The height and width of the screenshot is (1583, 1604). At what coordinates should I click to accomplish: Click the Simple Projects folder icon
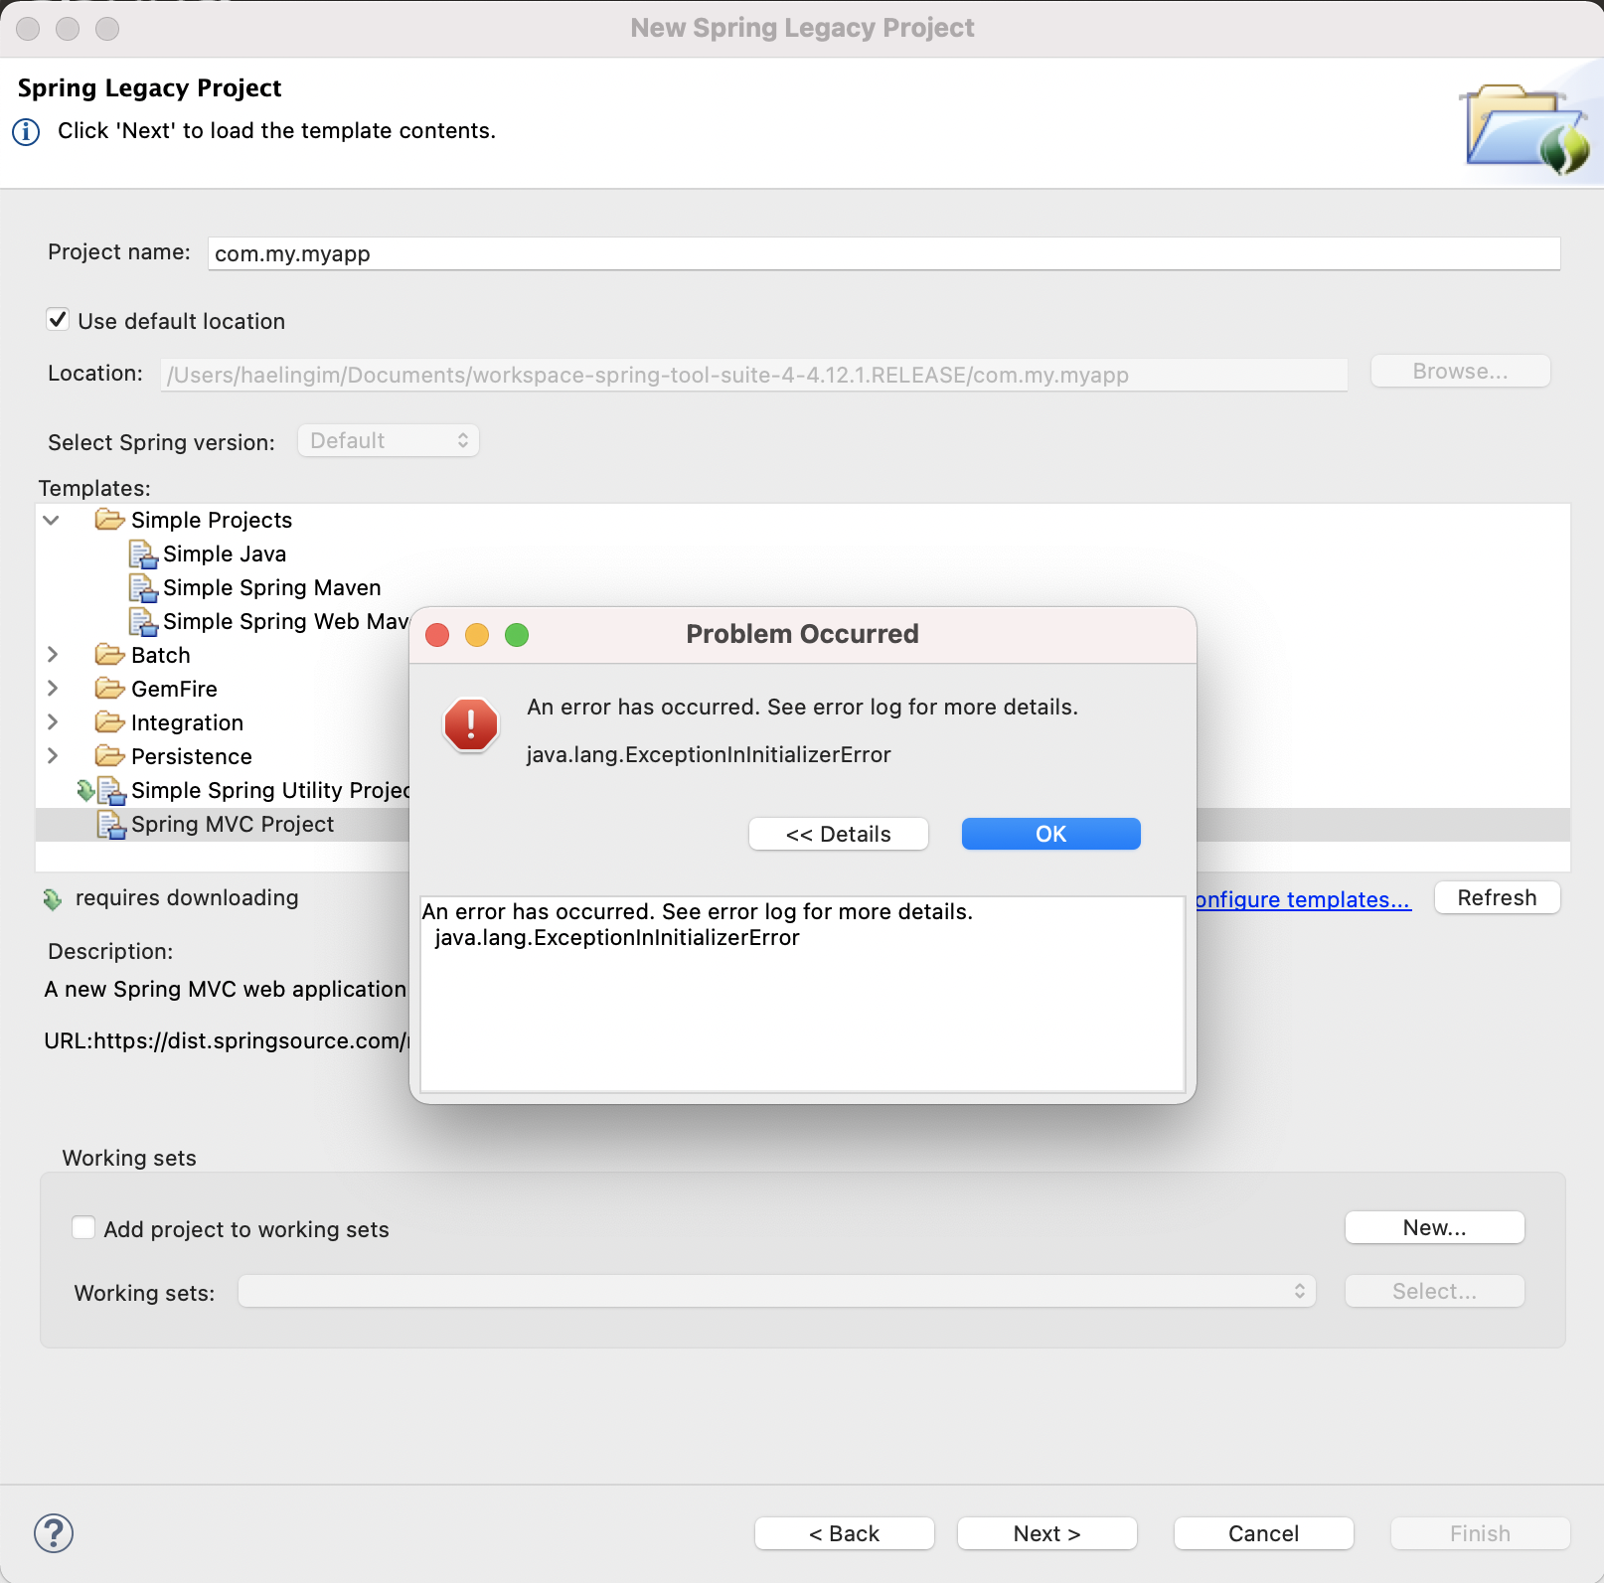[109, 520]
